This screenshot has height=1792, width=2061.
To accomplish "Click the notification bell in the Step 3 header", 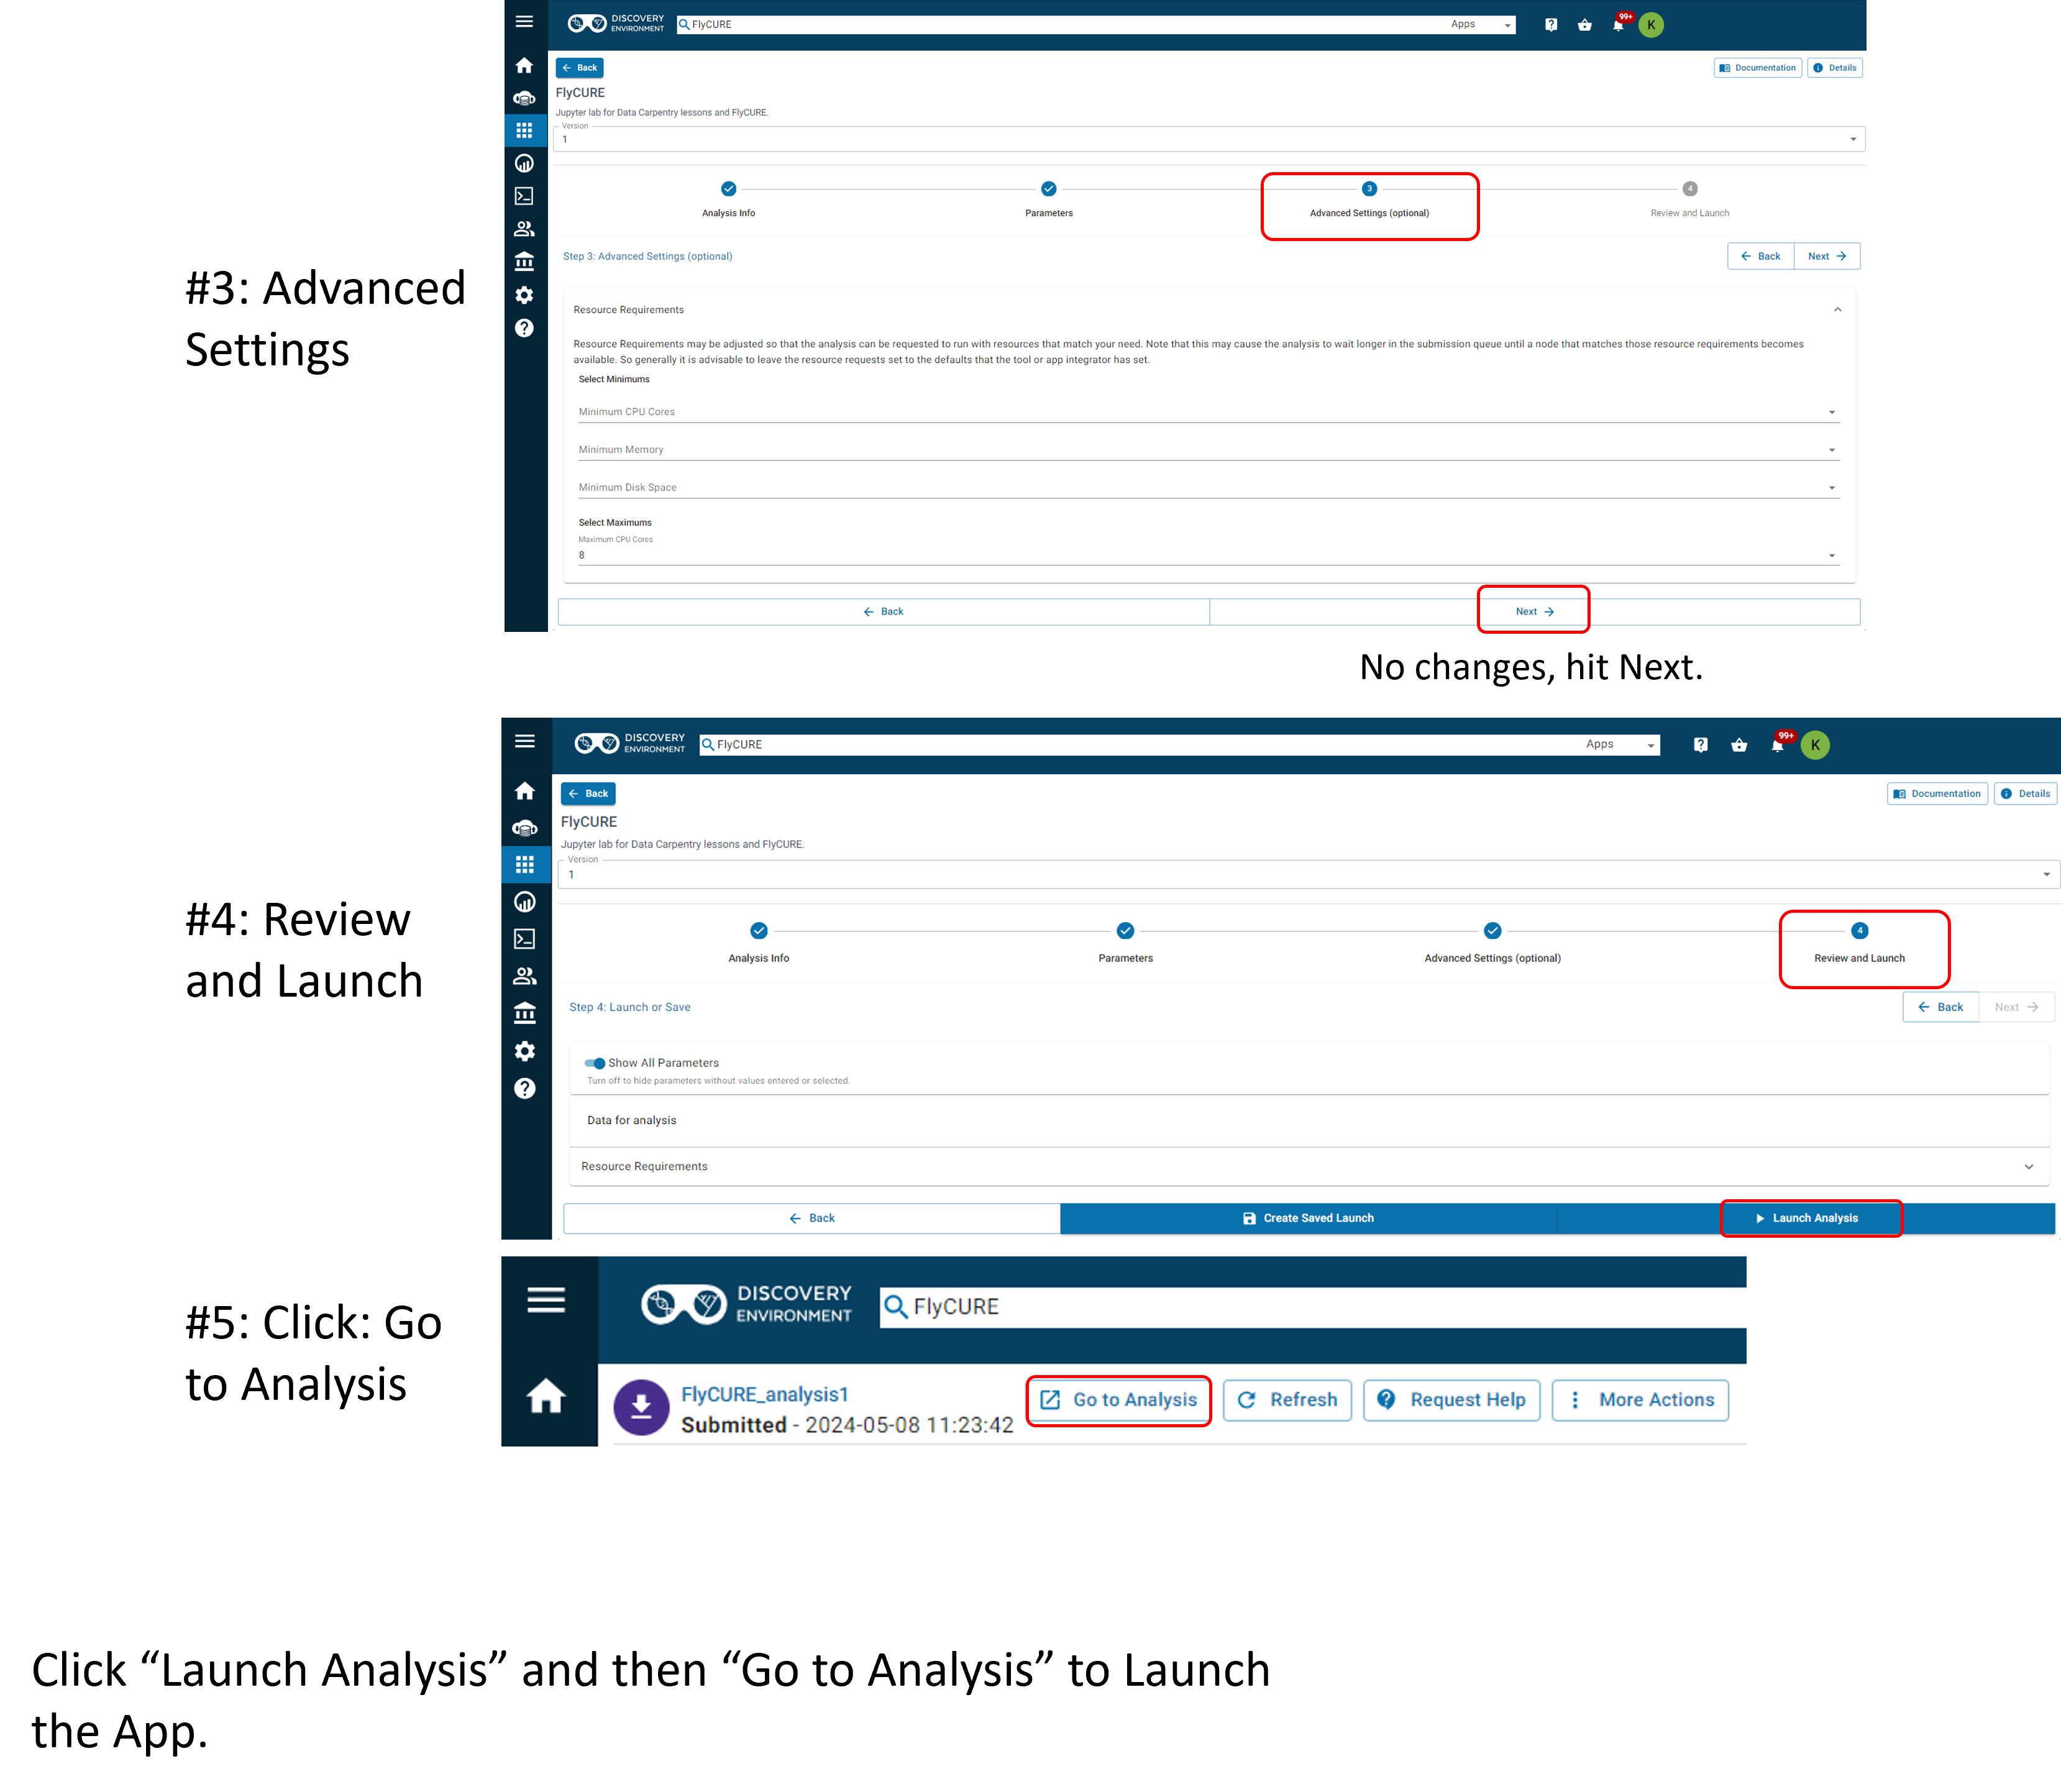I will [x=1618, y=25].
